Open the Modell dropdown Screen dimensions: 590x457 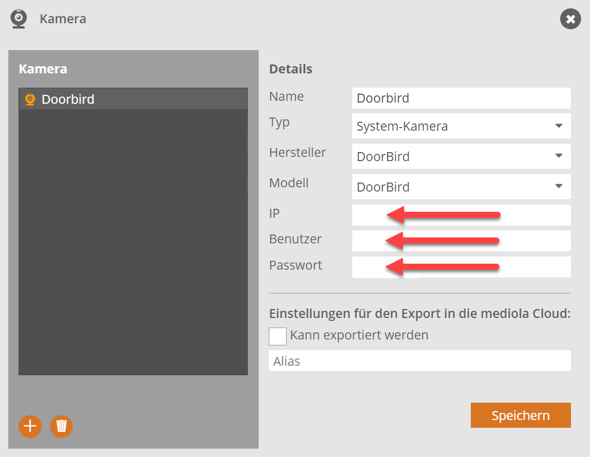(x=461, y=187)
